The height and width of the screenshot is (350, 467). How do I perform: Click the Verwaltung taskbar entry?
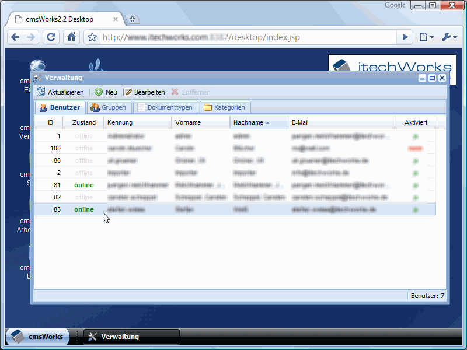pos(131,337)
